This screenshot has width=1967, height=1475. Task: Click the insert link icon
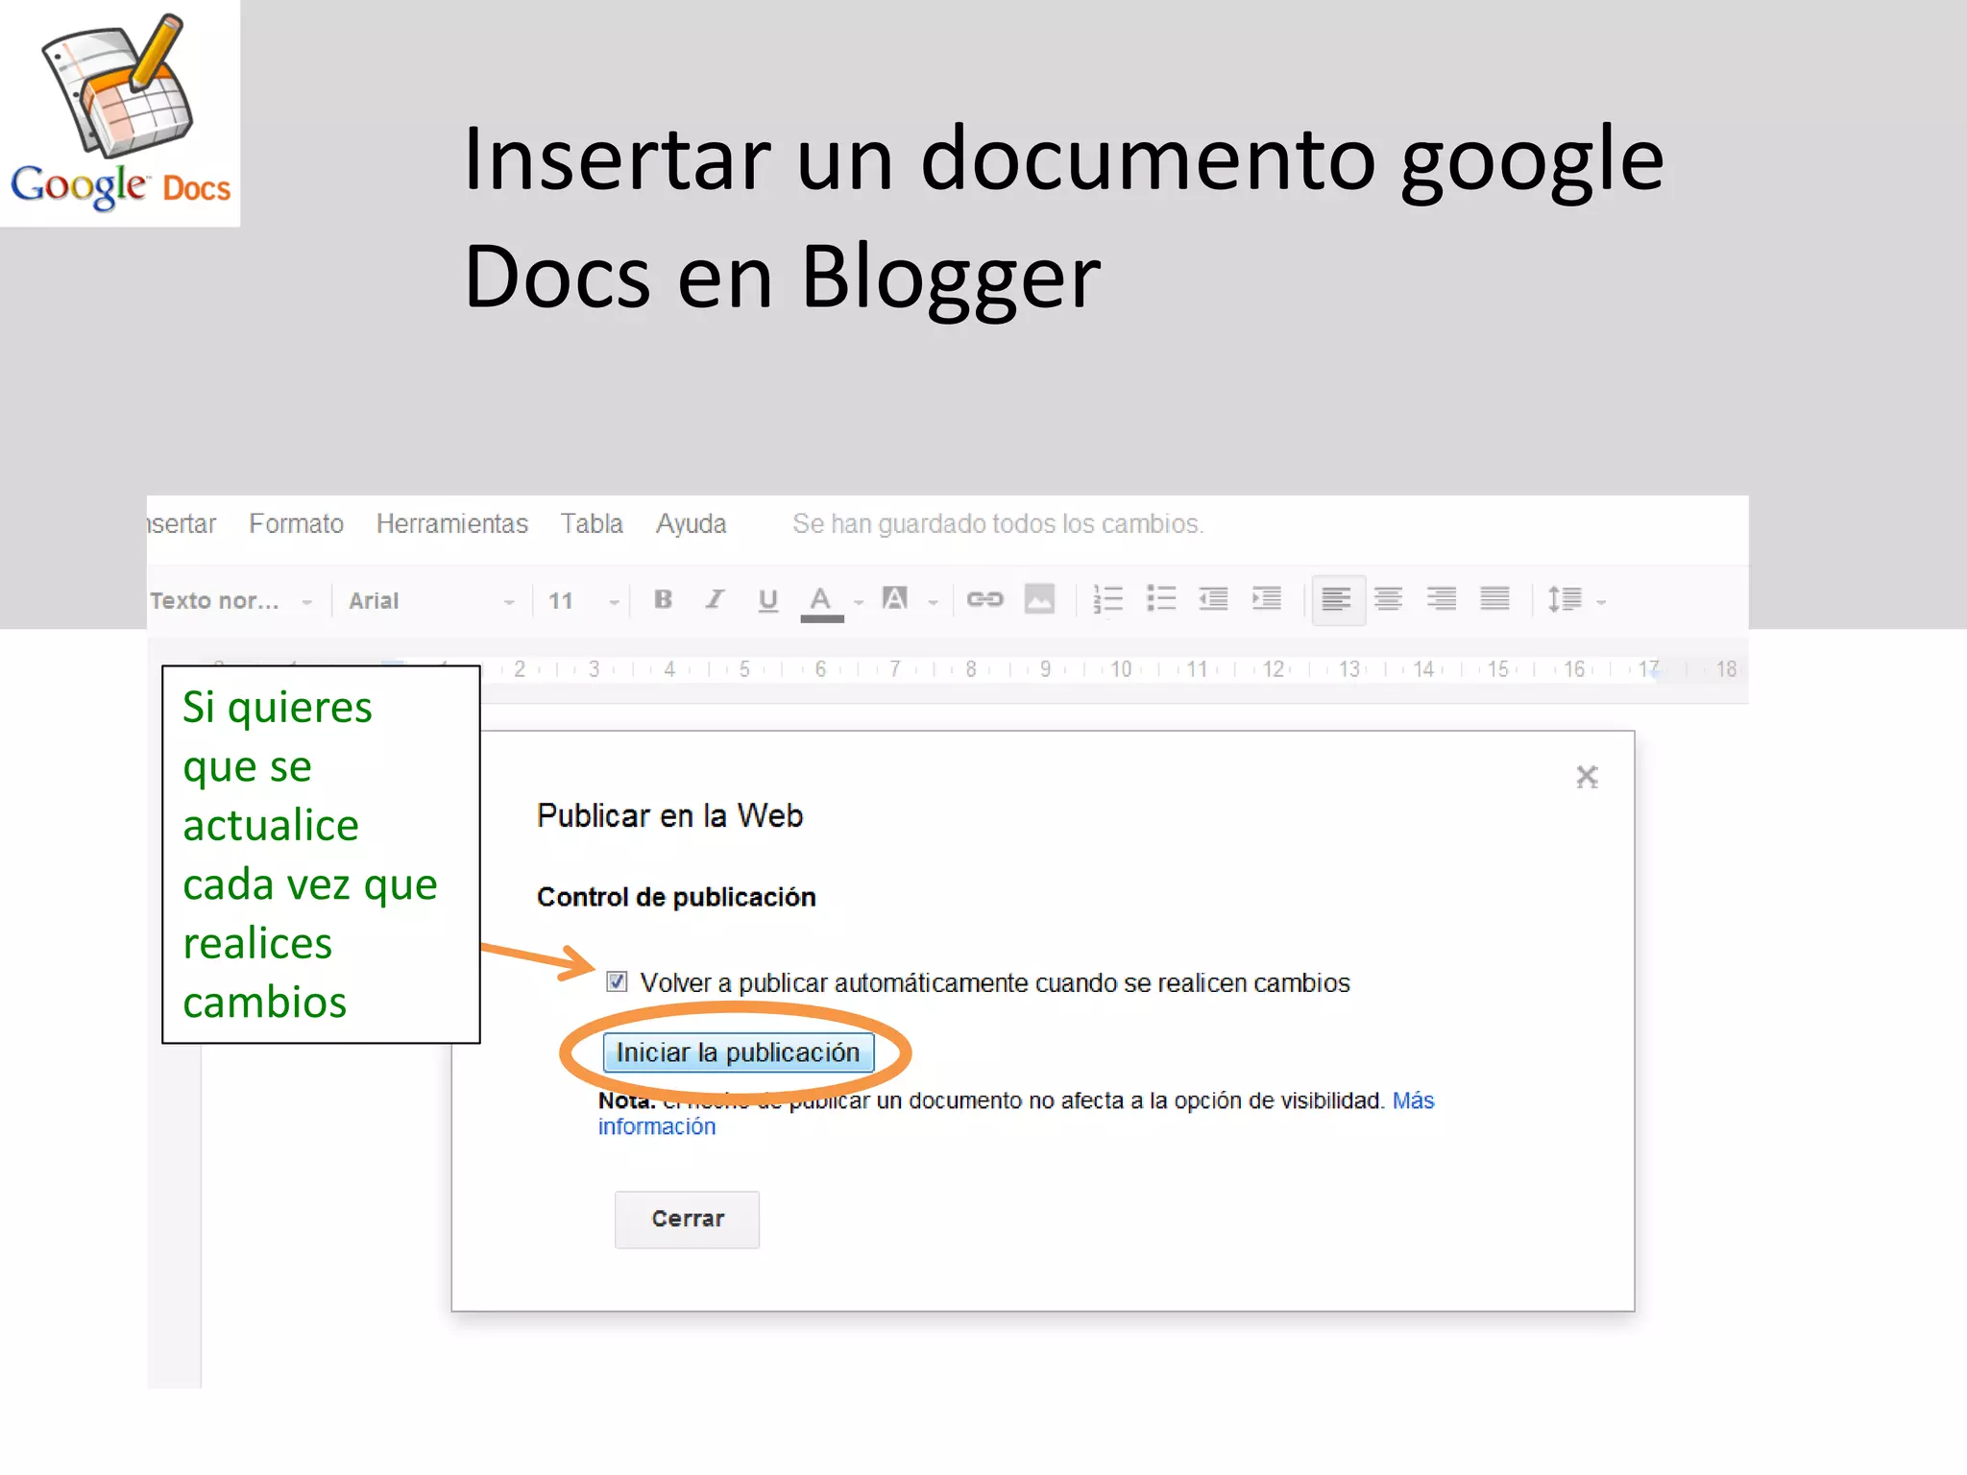tap(984, 599)
